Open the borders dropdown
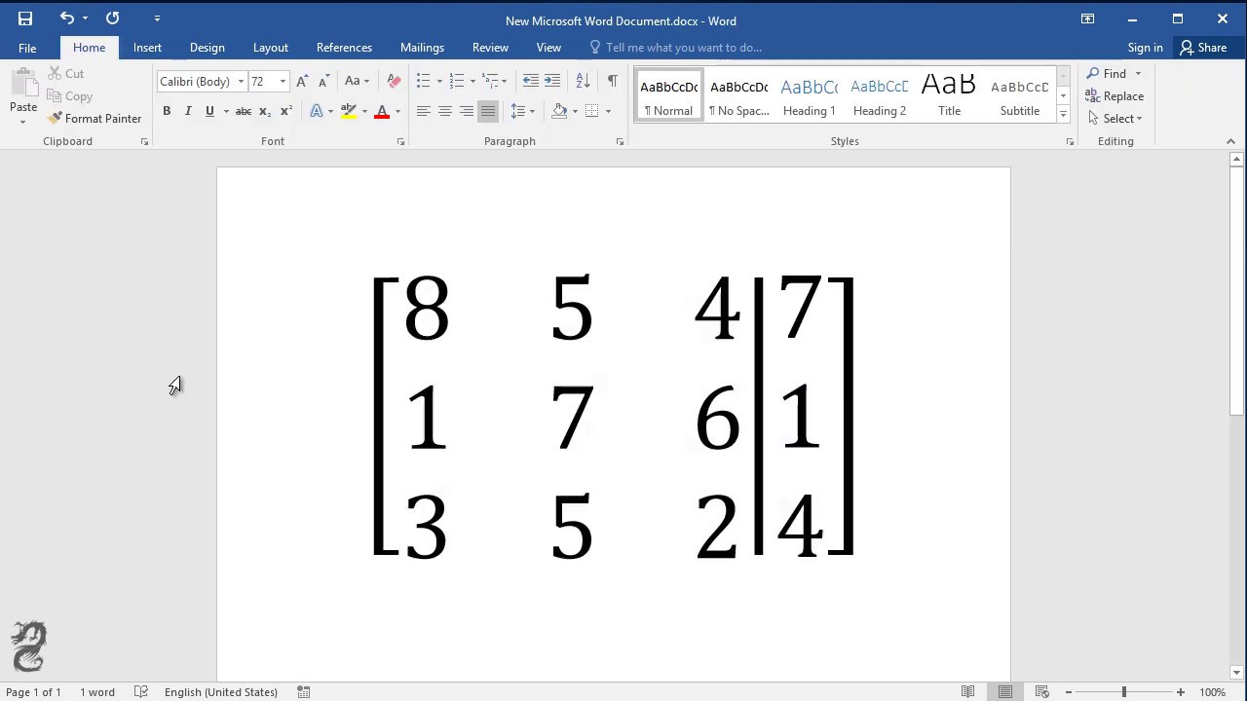This screenshot has width=1247, height=701. point(608,111)
